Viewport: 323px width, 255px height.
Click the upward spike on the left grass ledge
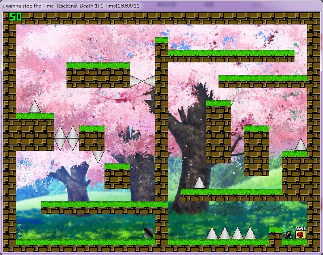(x=35, y=107)
